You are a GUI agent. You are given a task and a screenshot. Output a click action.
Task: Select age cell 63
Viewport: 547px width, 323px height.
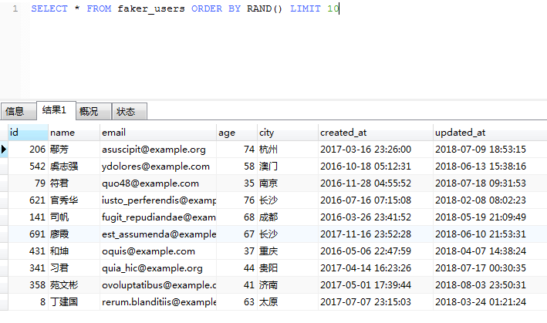click(x=237, y=302)
